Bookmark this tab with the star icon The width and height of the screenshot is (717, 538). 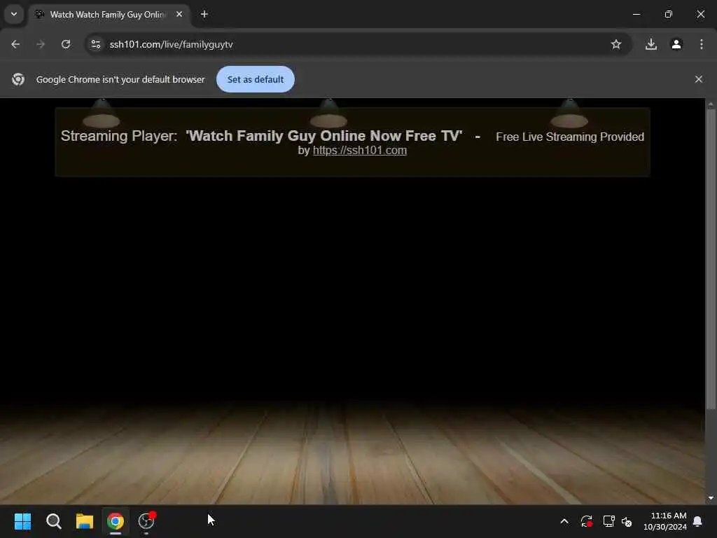pyautogui.click(x=616, y=44)
